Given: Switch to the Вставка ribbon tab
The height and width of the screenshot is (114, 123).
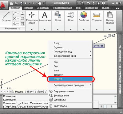Looking at the screenshot, I should pyautogui.click(x=29, y=8).
